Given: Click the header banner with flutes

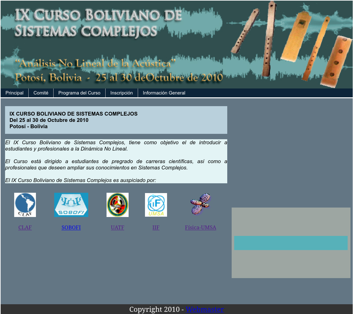Looking at the screenshot, I should coord(176,44).
